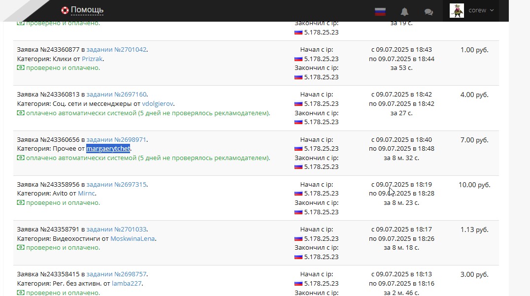Open lamba227 user profile link
The width and height of the screenshot is (530, 296).
[127, 284]
